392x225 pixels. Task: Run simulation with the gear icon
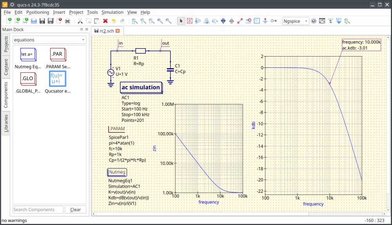tap(314, 21)
